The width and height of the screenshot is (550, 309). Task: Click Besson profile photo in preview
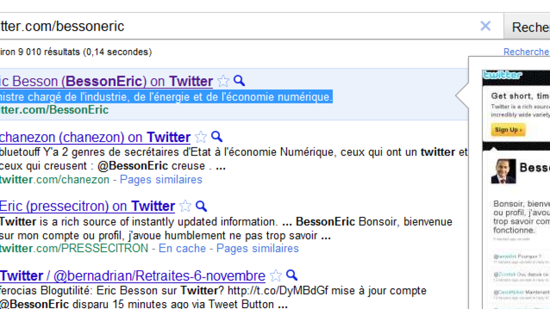click(x=503, y=171)
